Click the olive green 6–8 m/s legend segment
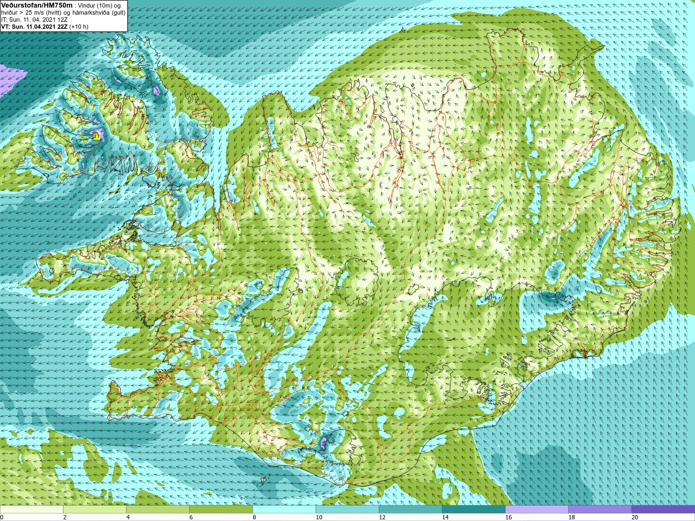 click(x=221, y=510)
